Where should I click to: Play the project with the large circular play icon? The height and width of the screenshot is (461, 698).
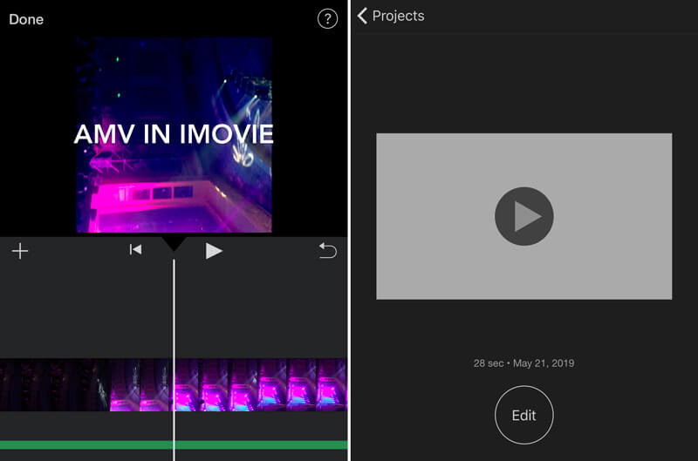pyautogui.click(x=523, y=216)
